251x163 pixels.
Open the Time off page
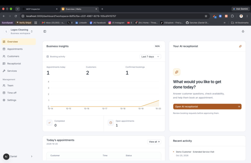[19, 93]
